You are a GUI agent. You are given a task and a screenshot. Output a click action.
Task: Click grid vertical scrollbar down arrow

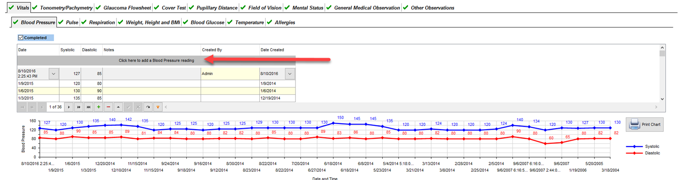662,98
